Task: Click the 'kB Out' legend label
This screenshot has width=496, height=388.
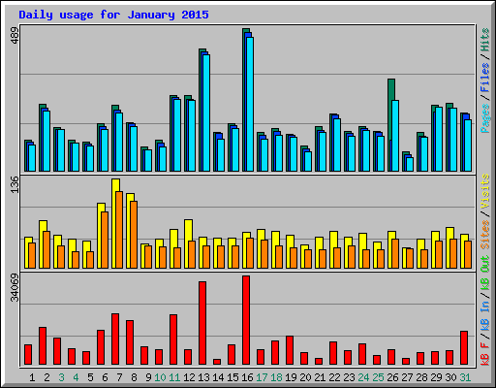Action: point(484,273)
